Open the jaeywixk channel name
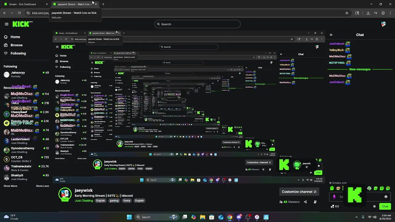 (84, 190)
